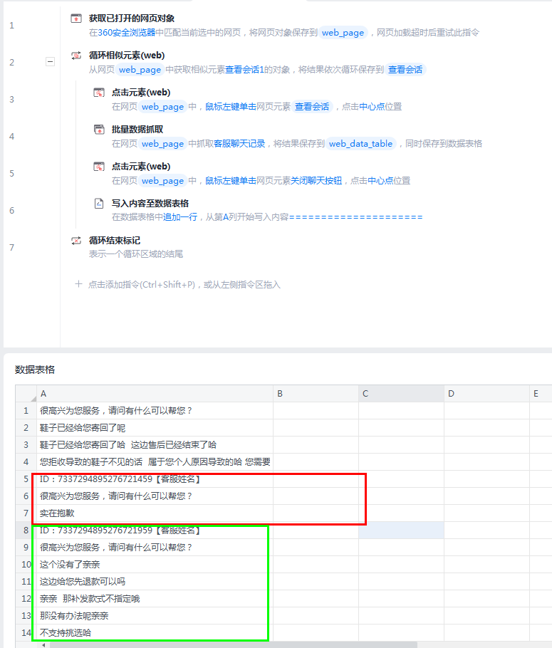Click cell 不支持挑选哈
This screenshot has height=648, width=552.
point(155,633)
